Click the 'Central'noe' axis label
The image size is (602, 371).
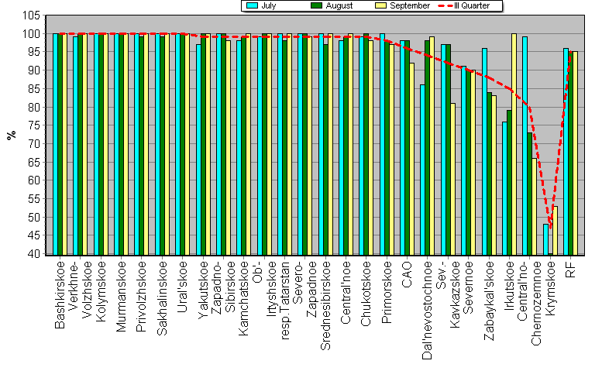point(346,292)
